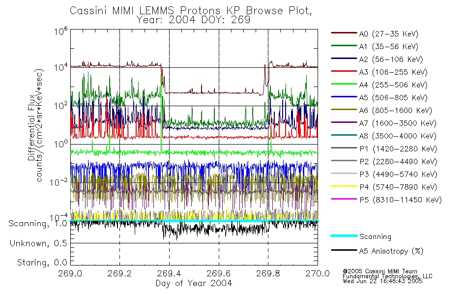This screenshot has width=467, height=295.
Task: Click the 'Staring, 0.0' axis label
Action: click(x=42, y=263)
